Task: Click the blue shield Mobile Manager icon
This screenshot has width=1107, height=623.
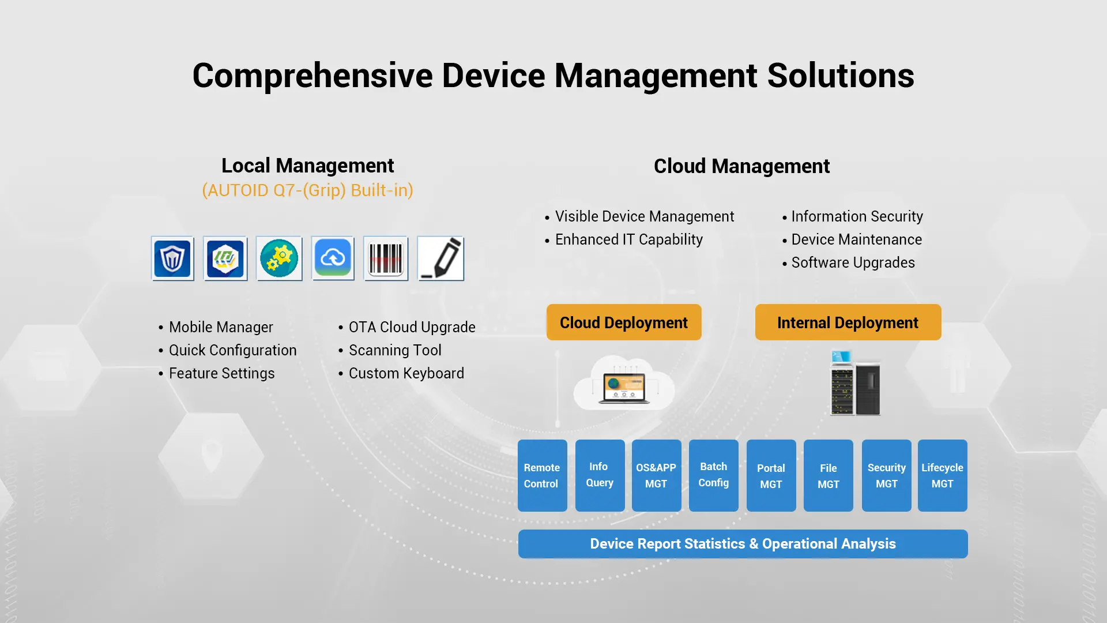Action: pos(172,258)
